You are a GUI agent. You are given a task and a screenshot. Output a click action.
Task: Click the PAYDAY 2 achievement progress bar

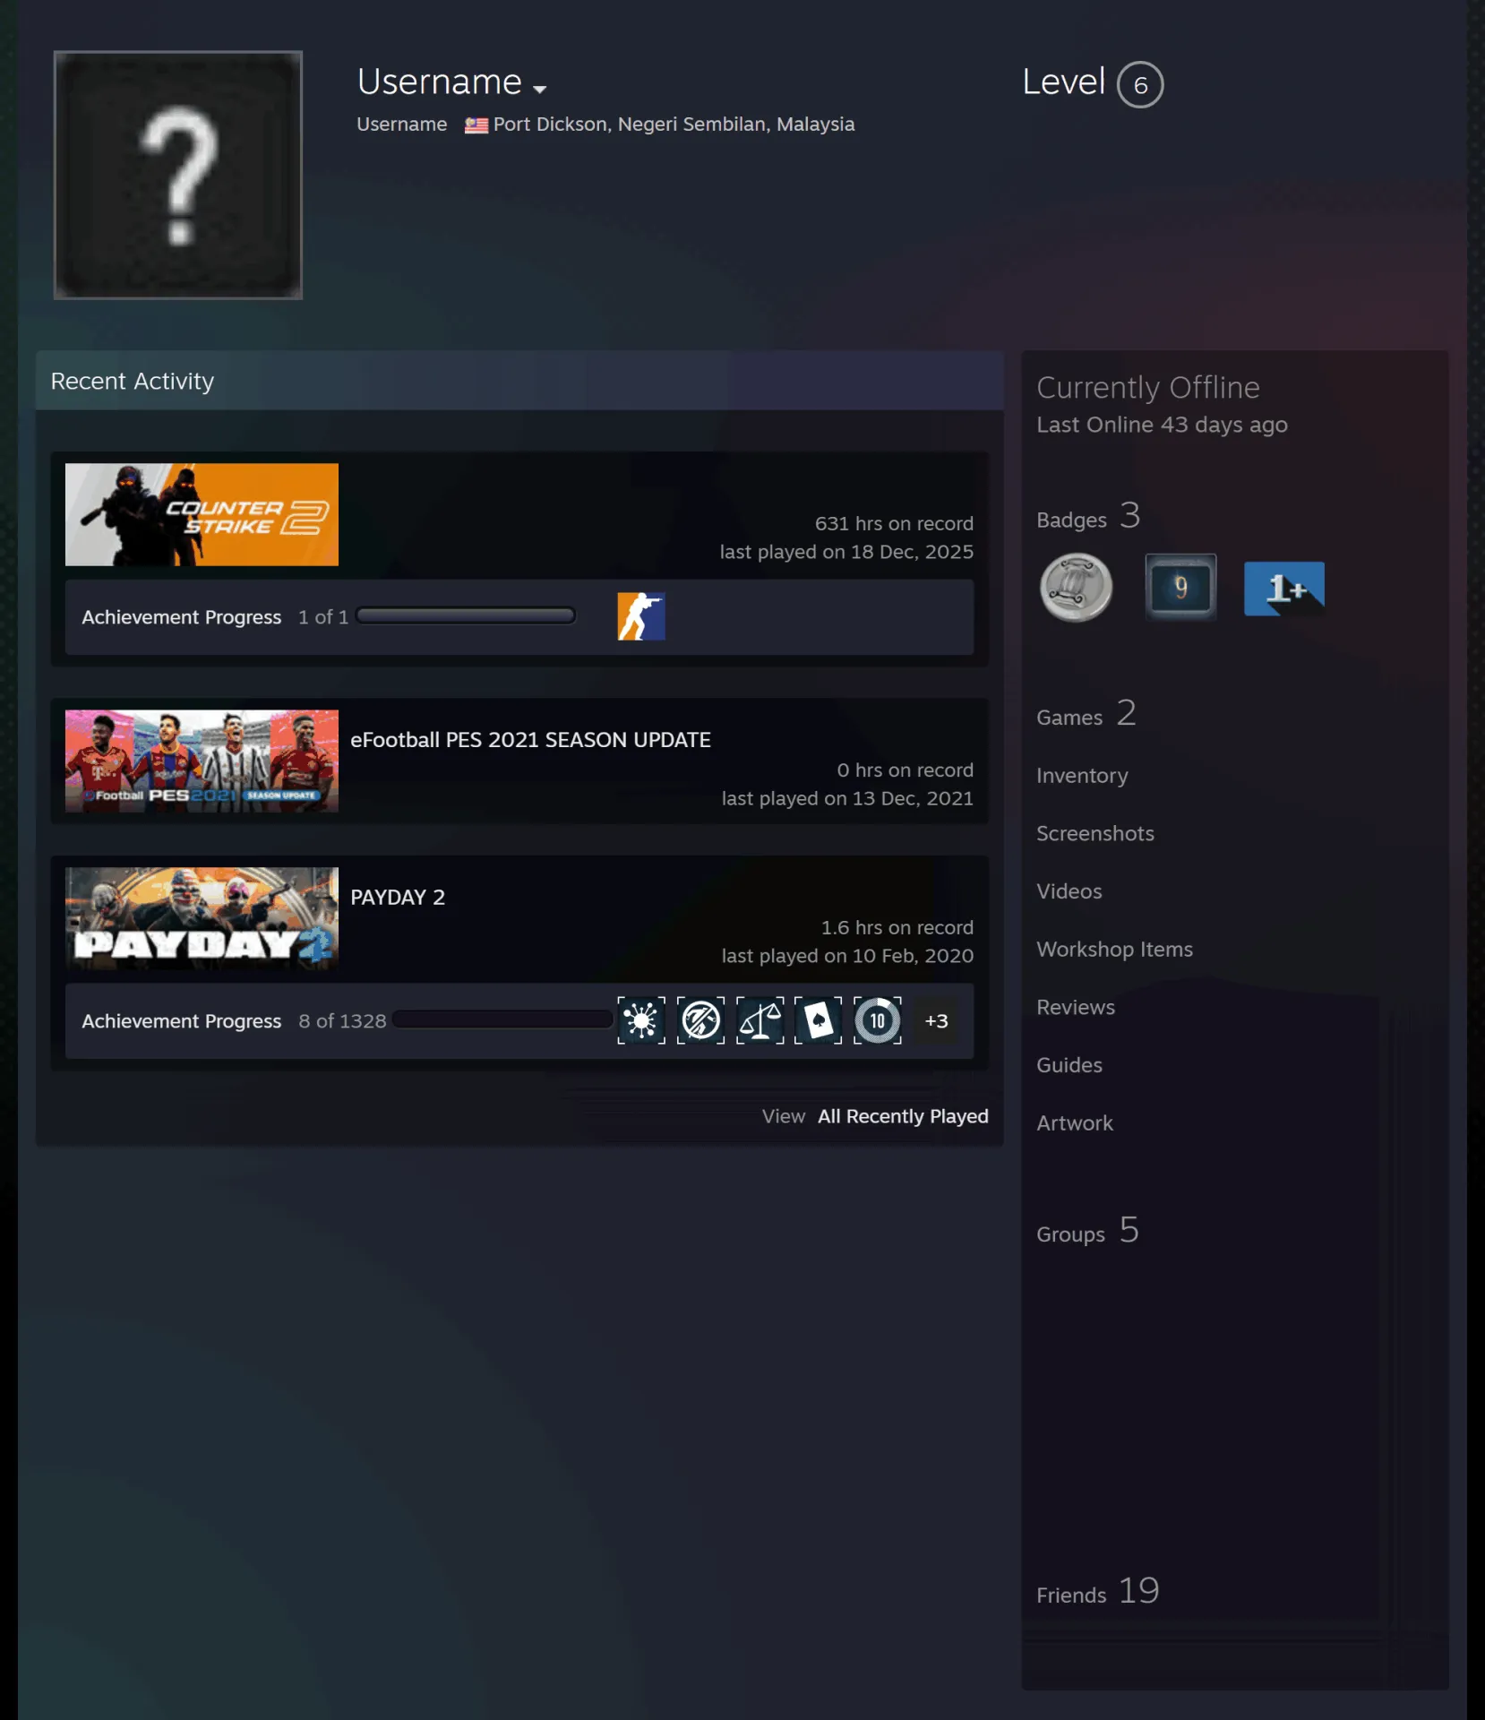502,1020
